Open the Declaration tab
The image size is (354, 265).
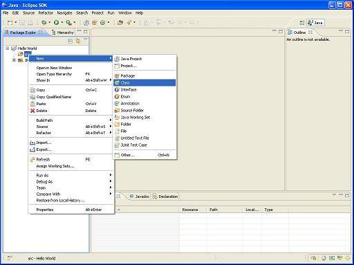tap(165, 197)
